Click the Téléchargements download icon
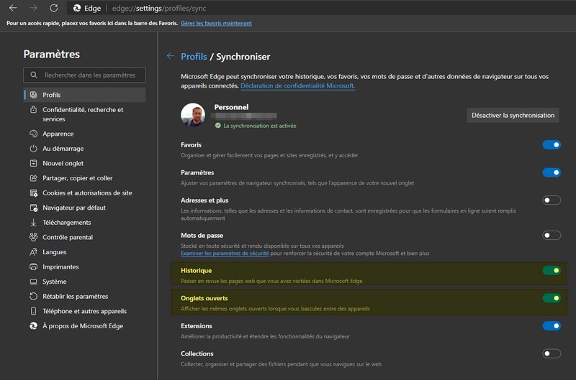This screenshot has height=380, width=576. pyautogui.click(x=33, y=223)
